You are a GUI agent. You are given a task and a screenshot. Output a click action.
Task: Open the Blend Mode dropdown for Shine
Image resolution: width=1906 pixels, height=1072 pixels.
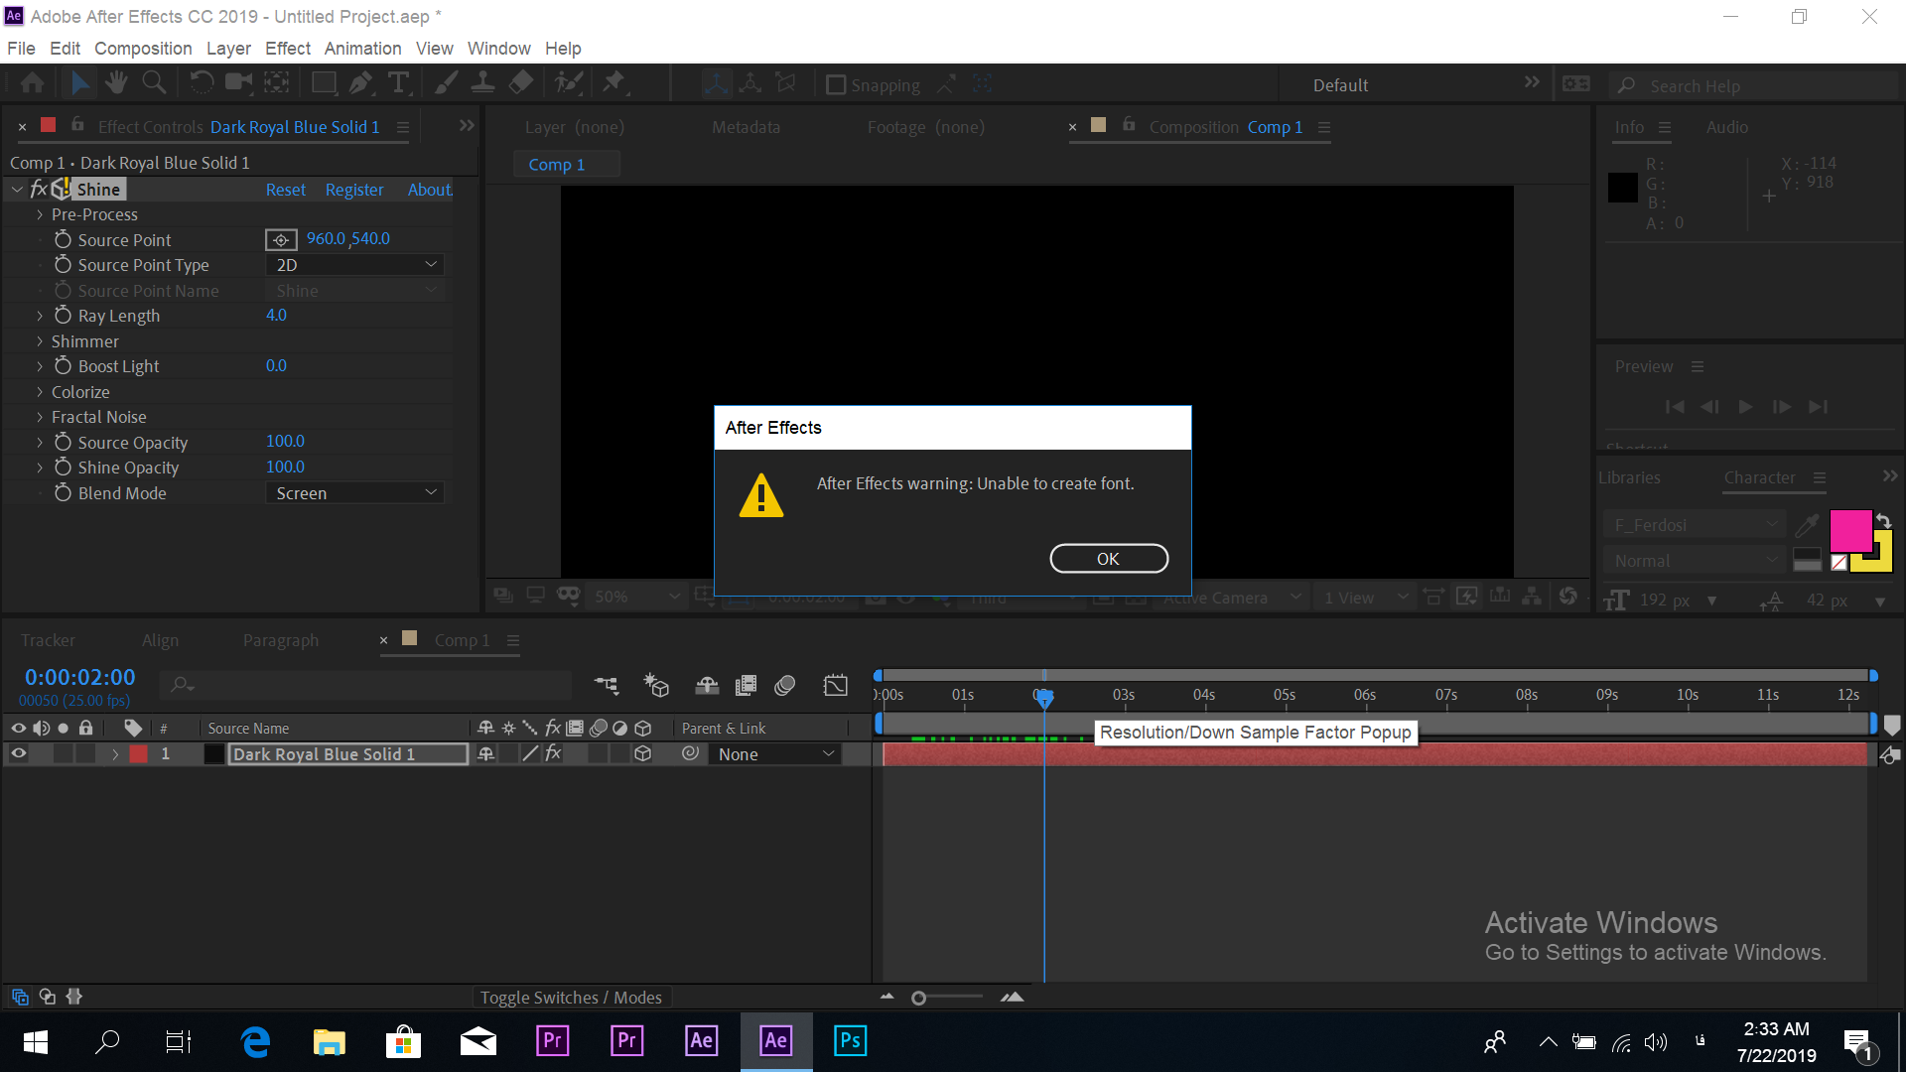coord(354,492)
